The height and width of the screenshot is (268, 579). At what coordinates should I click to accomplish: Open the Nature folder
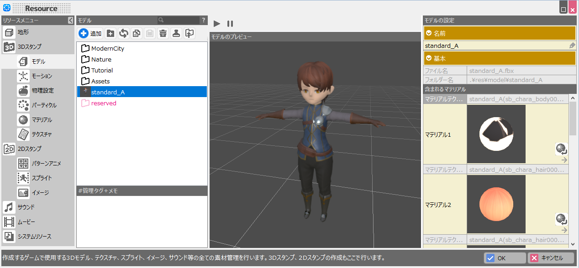[101, 59]
